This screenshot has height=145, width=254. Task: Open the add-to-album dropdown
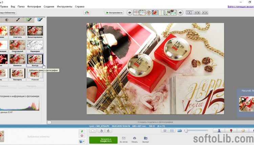[x=82, y=141]
